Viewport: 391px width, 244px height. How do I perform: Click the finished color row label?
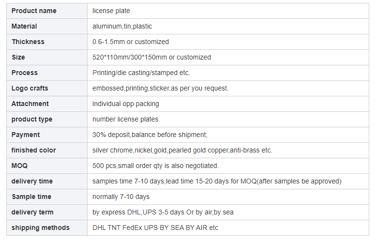33,150
